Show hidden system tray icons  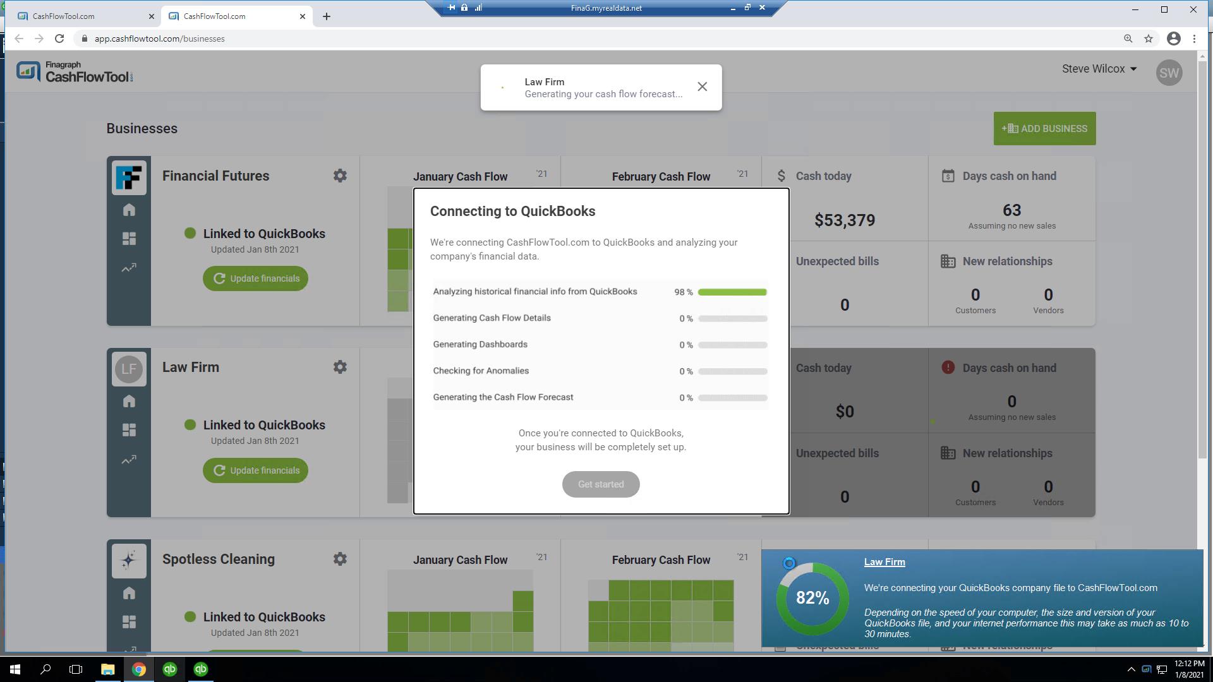1131,669
